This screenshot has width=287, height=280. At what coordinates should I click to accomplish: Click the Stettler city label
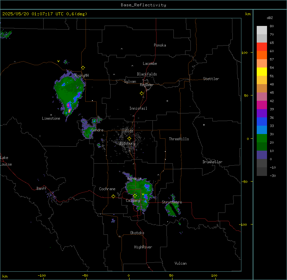tap(211, 79)
